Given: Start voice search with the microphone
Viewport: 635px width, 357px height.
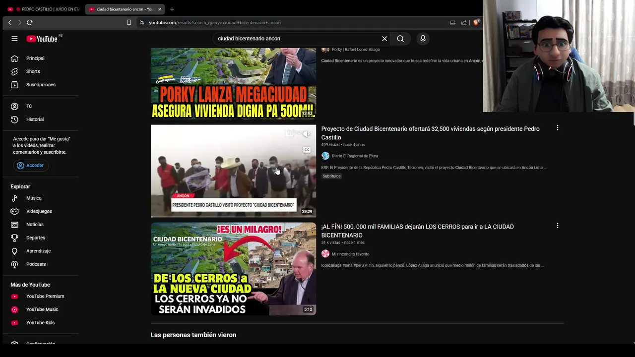Looking at the screenshot, I should [423, 39].
